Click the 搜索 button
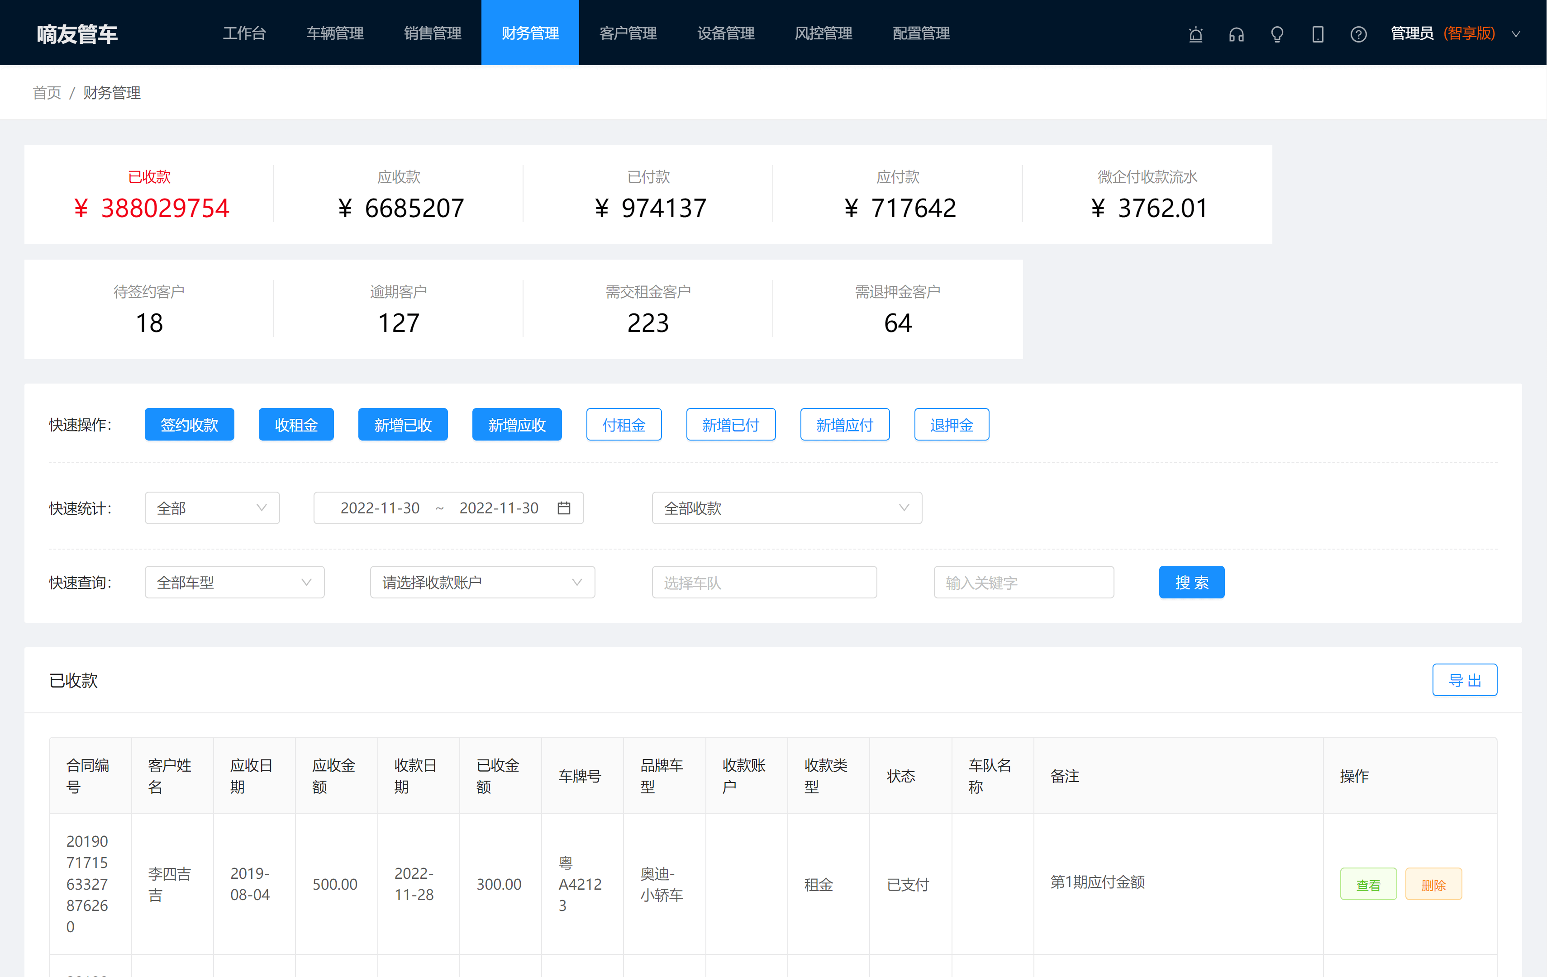Screen dimensions: 1547x977 (x=1192, y=582)
